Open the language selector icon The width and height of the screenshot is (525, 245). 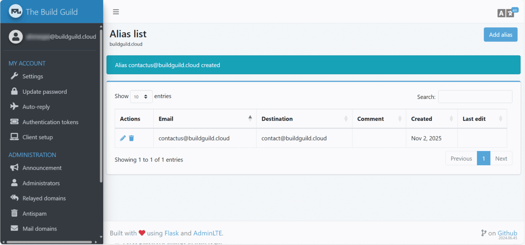[x=505, y=13]
